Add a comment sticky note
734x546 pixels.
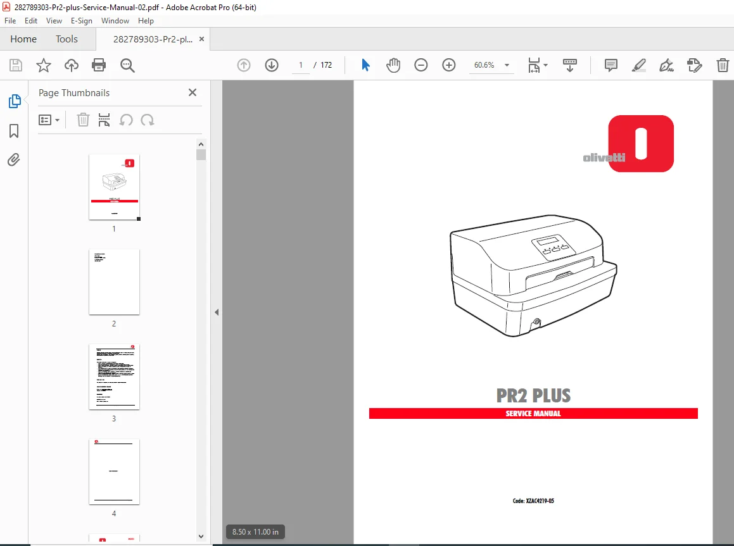(611, 65)
